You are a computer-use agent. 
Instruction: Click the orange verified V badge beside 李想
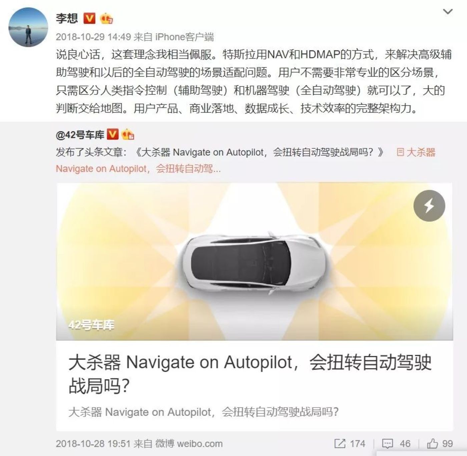click(89, 18)
